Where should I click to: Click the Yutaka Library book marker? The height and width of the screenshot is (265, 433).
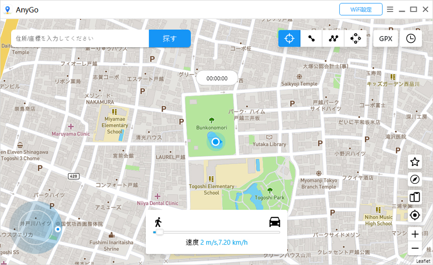(269, 137)
